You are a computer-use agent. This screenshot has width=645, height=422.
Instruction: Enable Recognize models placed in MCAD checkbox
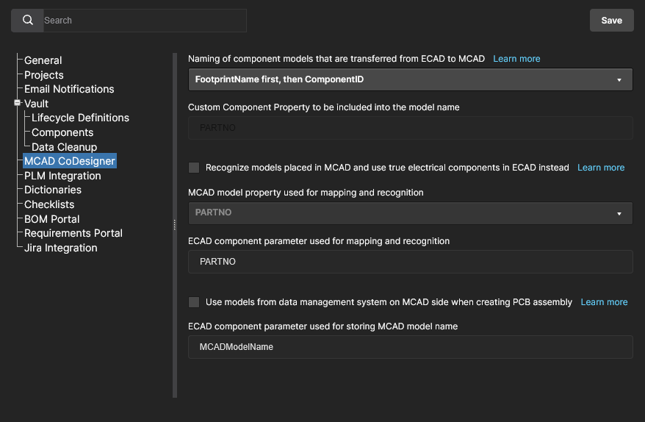(x=194, y=168)
